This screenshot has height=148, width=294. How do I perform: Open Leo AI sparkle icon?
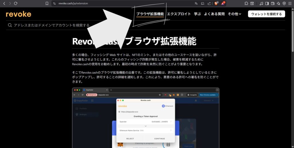click(278, 3)
